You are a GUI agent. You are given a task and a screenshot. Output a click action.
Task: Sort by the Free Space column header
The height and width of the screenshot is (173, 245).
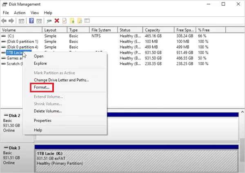185,30
